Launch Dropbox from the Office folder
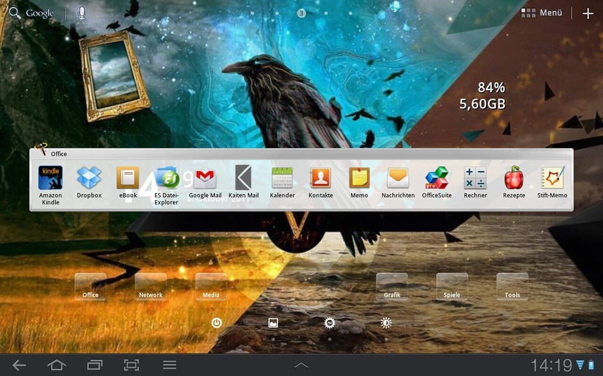The height and width of the screenshot is (376, 603). coord(89,182)
